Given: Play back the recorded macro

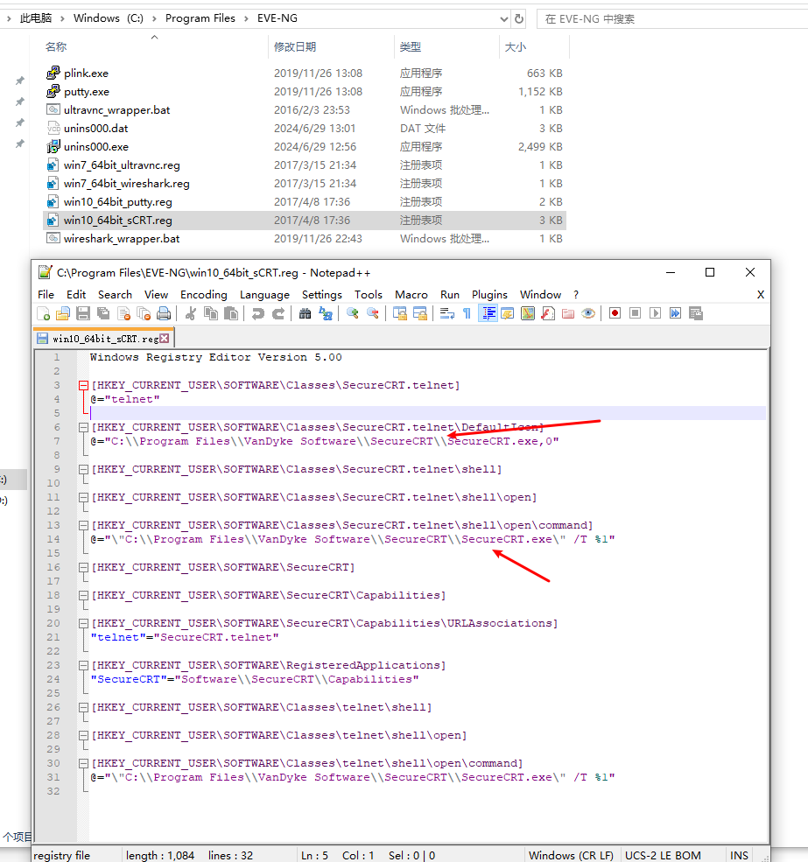Looking at the screenshot, I should [655, 313].
